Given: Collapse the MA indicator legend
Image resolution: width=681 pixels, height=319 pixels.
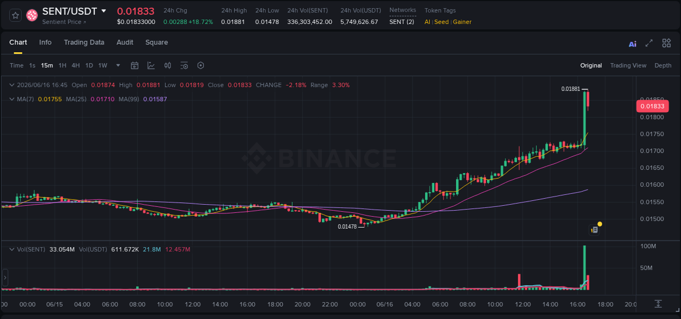Looking at the screenshot, I should pyautogui.click(x=12, y=99).
